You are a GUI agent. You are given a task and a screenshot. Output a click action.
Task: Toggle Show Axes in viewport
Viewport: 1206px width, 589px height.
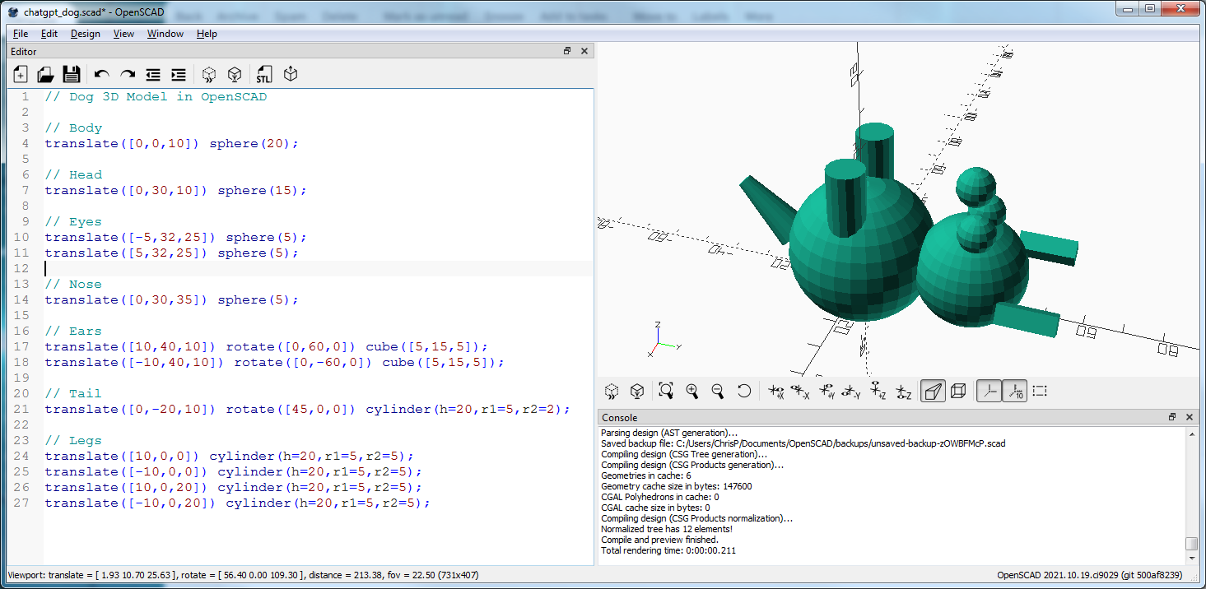click(989, 392)
